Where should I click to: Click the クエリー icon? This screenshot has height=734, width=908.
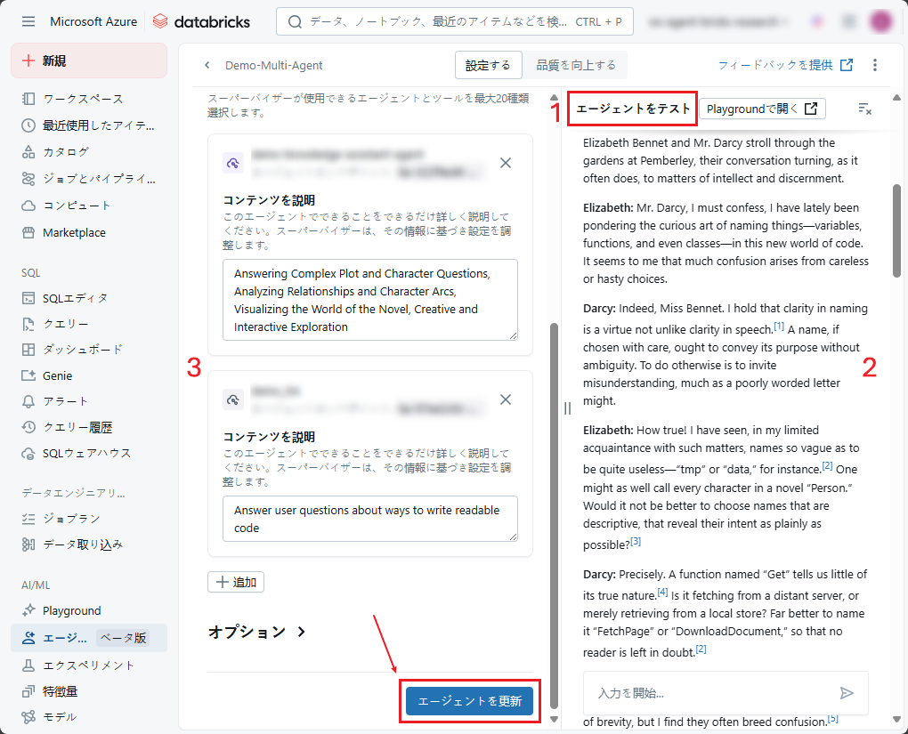(28, 324)
